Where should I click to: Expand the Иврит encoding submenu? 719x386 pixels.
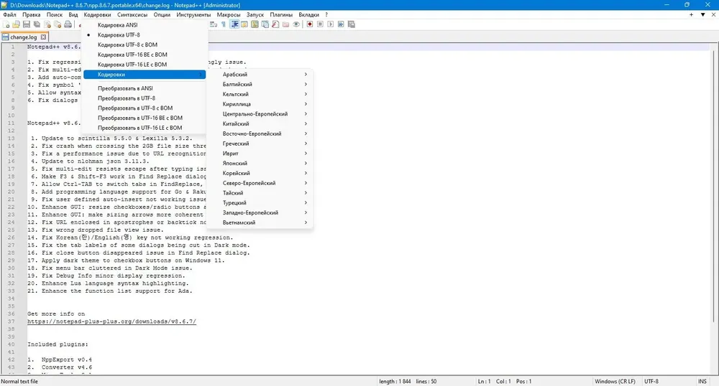coord(260,154)
